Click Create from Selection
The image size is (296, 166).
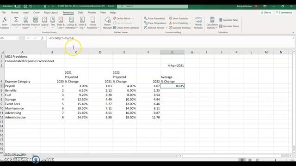tap(126, 28)
